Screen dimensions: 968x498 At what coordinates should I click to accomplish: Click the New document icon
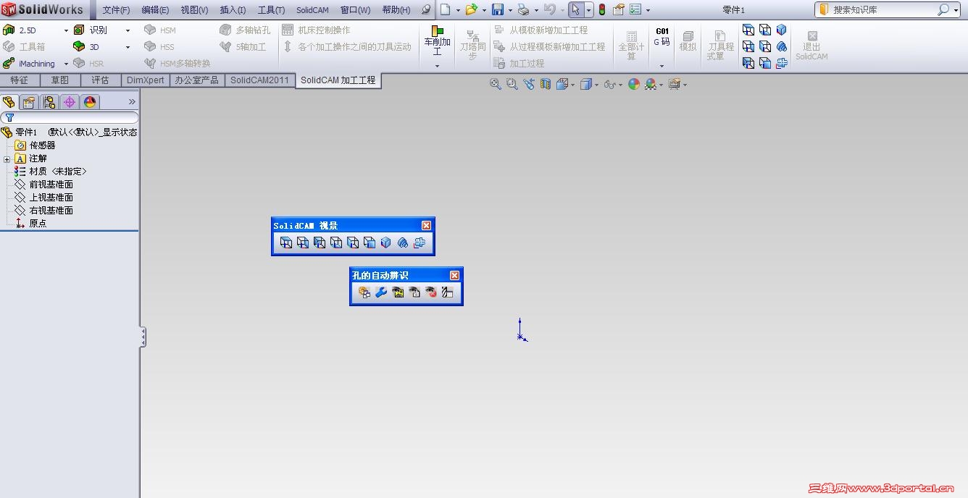[x=446, y=9]
